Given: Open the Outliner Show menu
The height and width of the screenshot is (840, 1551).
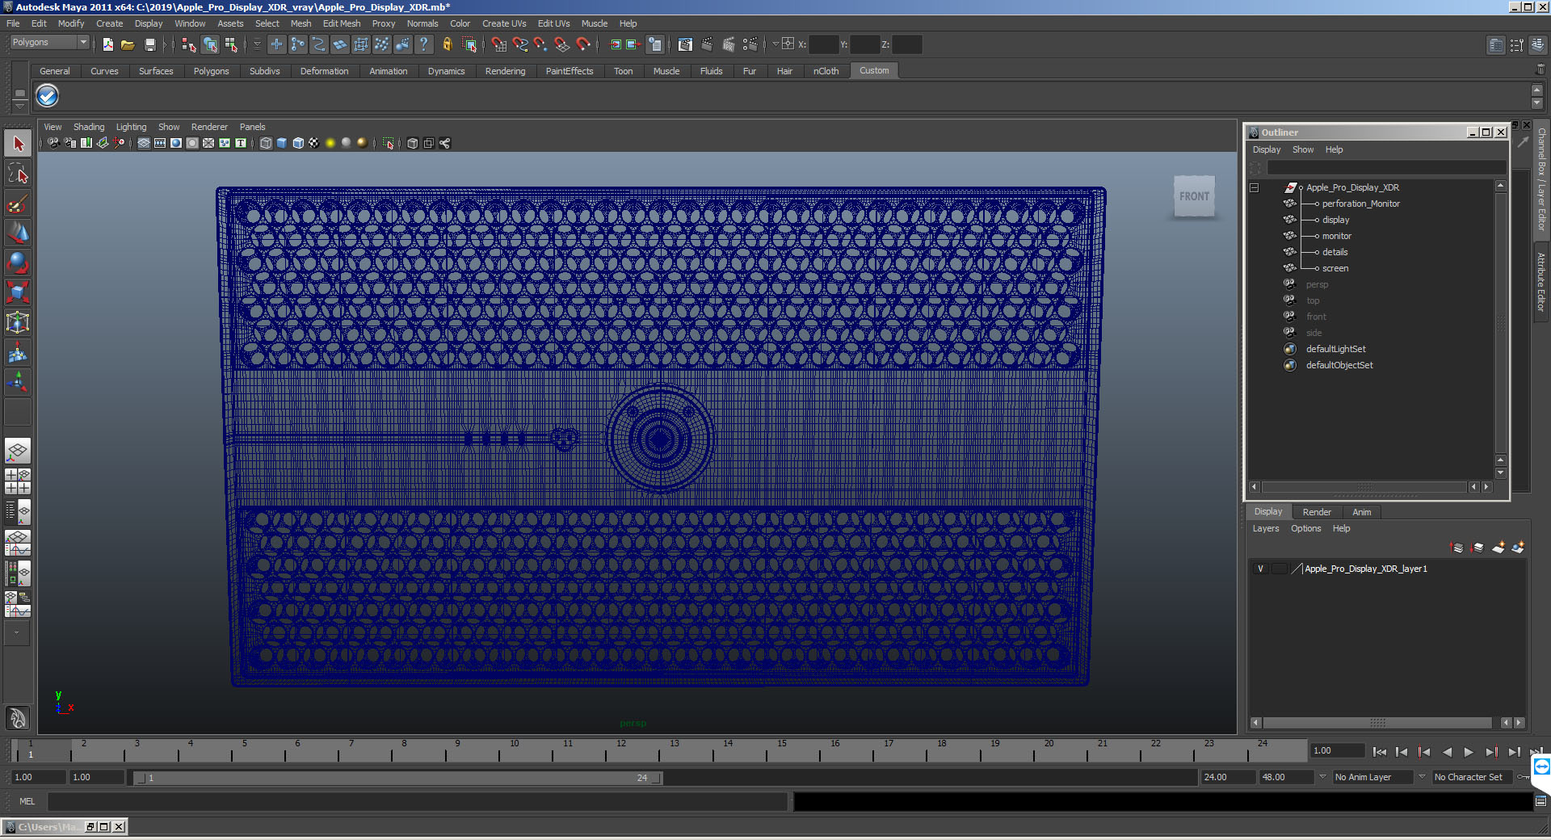Looking at the screenshot, I should click(1302, 149).
